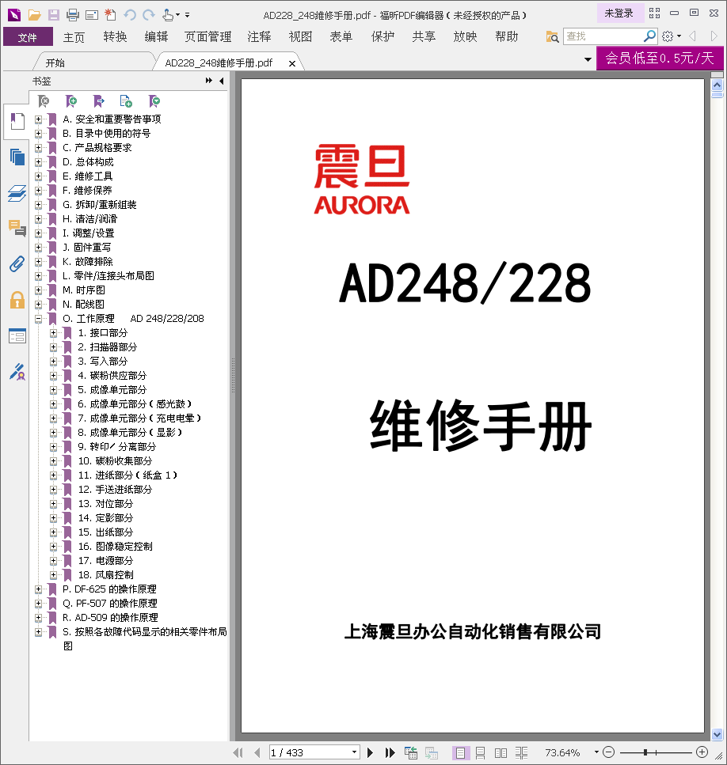Screen dimensions: 727x765
Task: Go to the last page icon
Action: click(390, 753)
